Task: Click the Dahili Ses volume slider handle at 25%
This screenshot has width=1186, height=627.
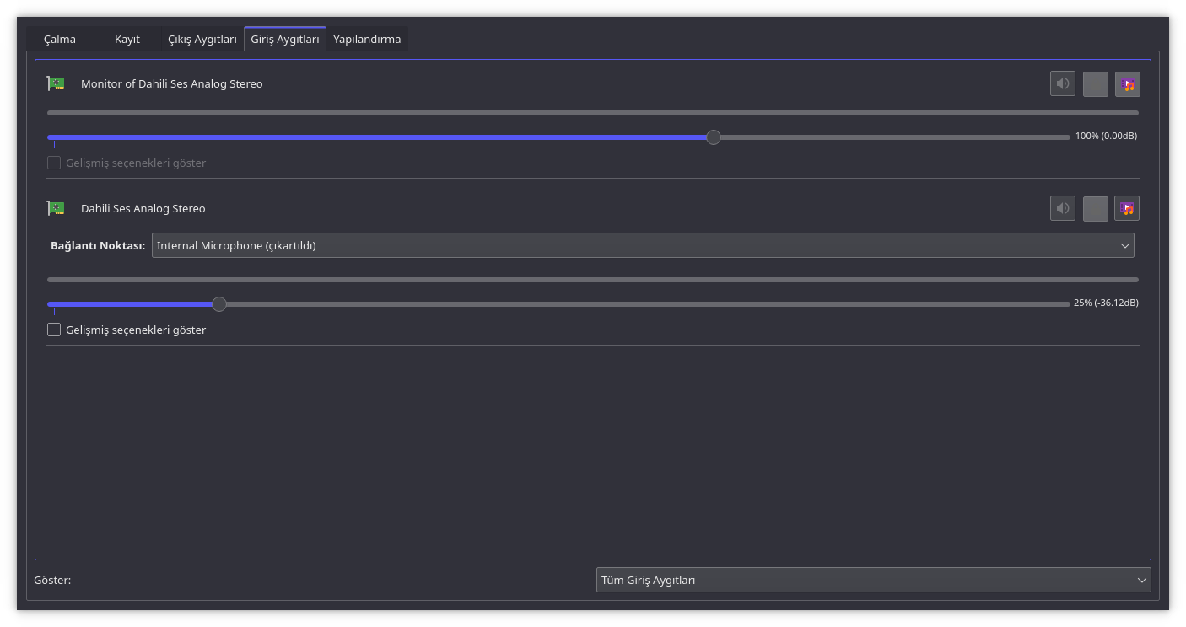Action: (219, 304)
